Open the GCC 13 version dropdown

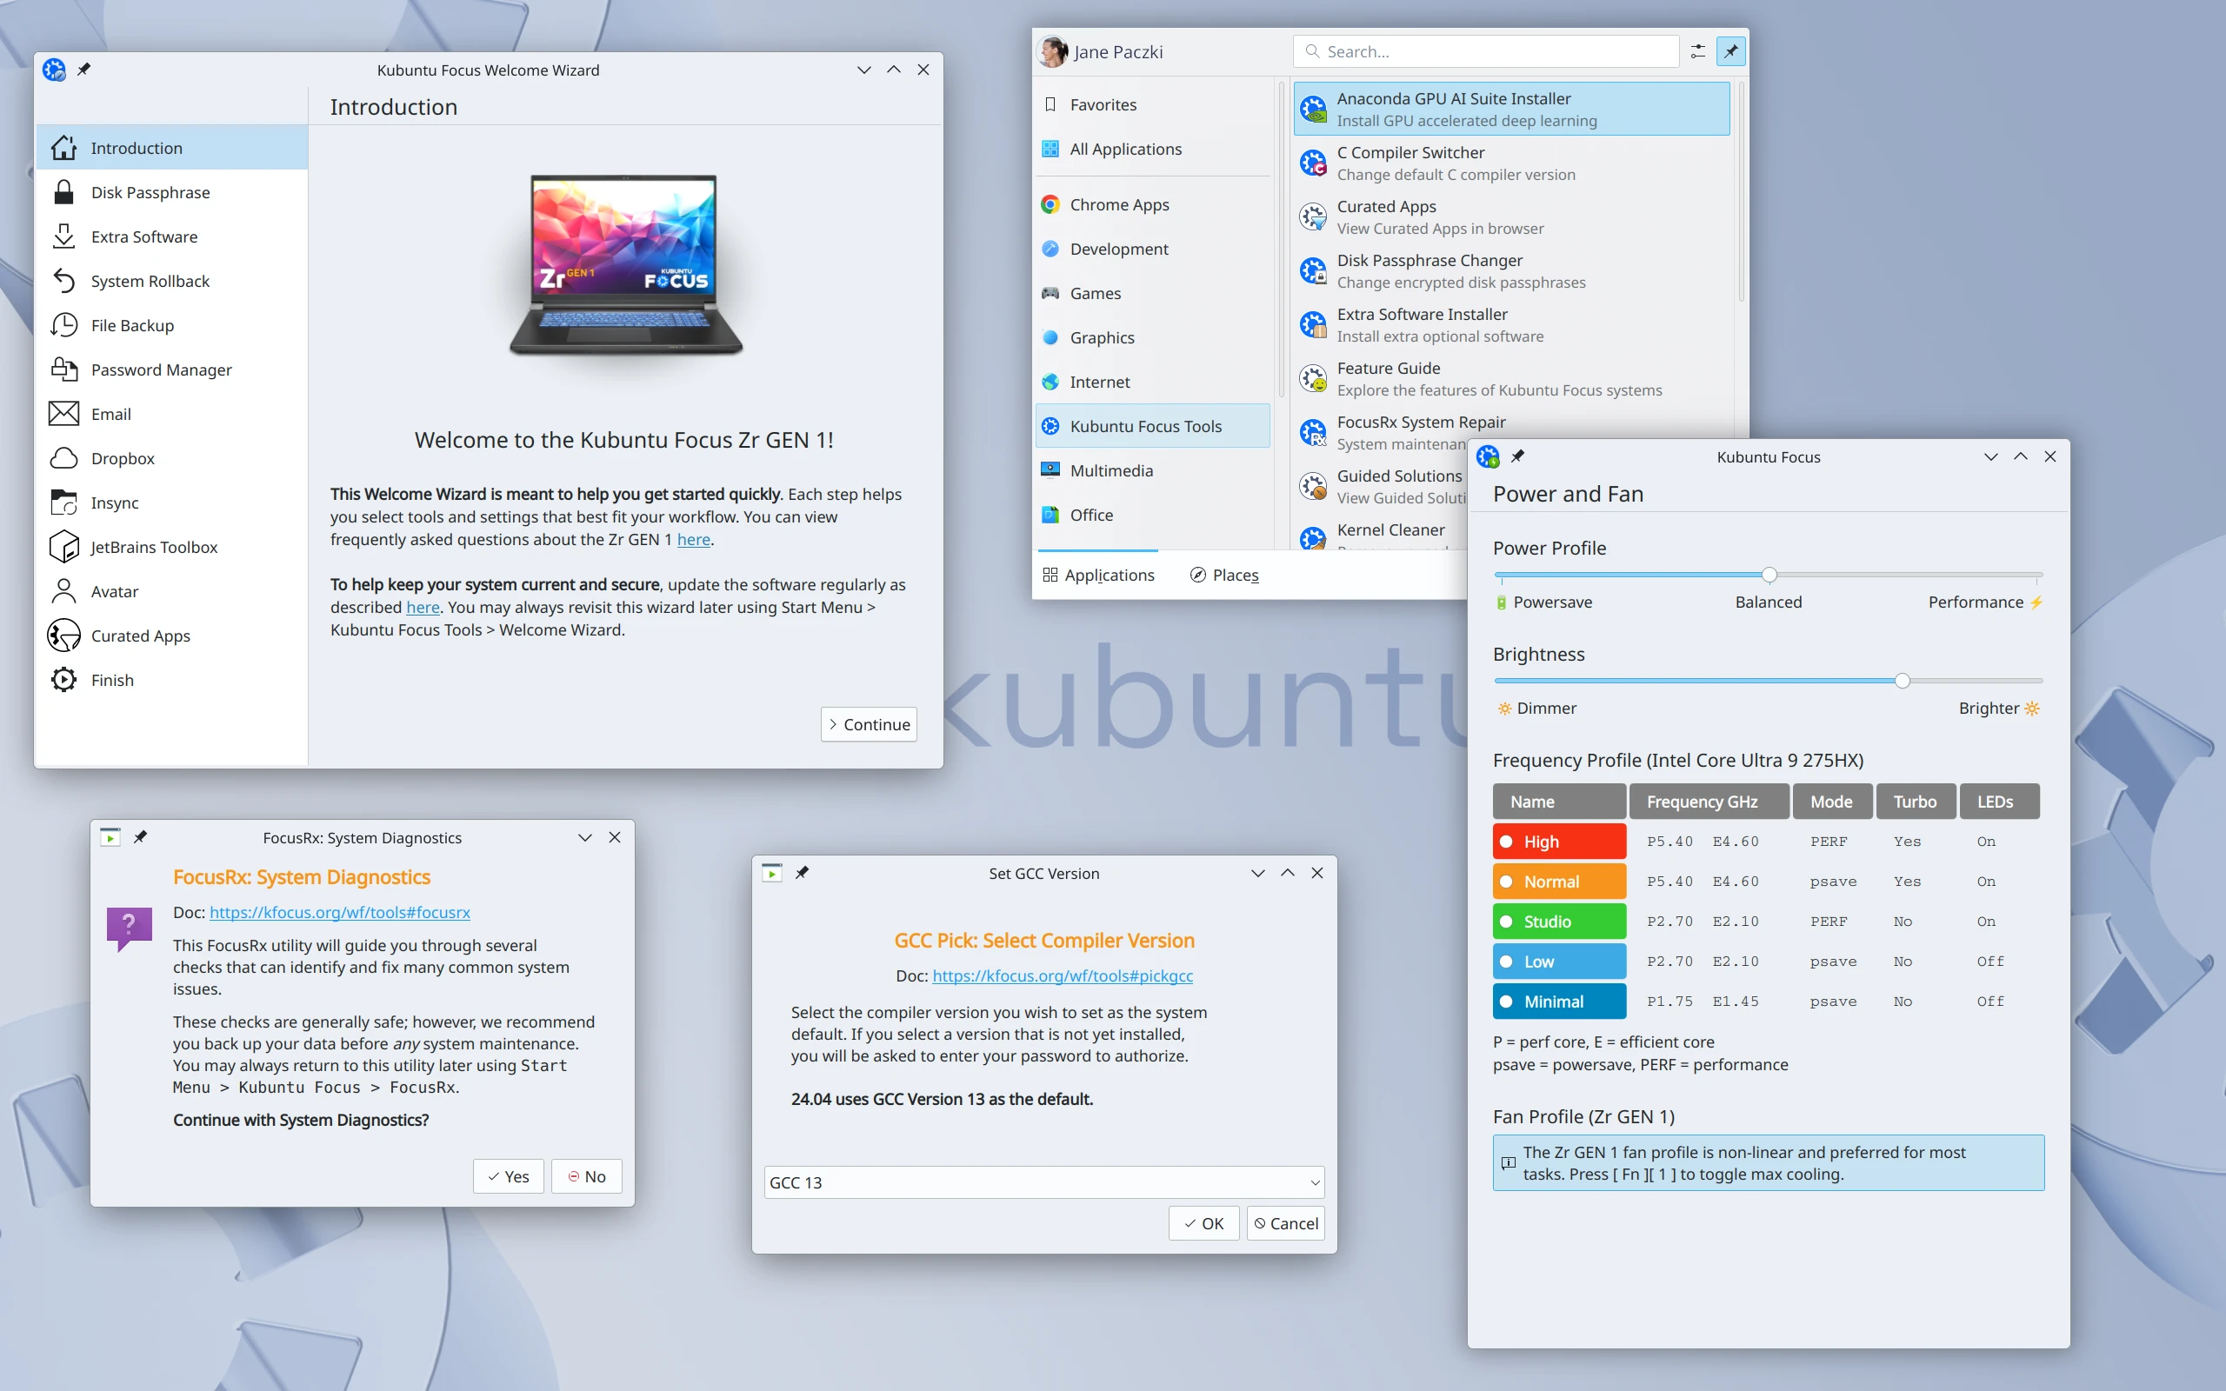click(x=1044, y=1182)
